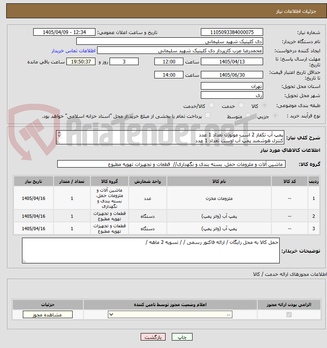Click the buyer organization name field
Viewport: 327px width, 348px height.
(170, 41)
